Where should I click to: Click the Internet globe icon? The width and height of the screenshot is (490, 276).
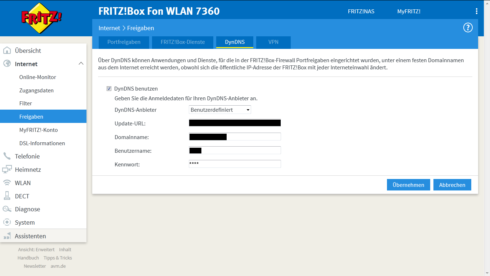(x=7, y=64)
